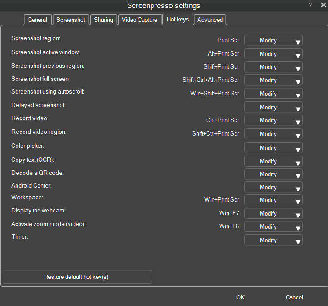
Task: Click Restore default hot key(s) button
Action: 77,277
